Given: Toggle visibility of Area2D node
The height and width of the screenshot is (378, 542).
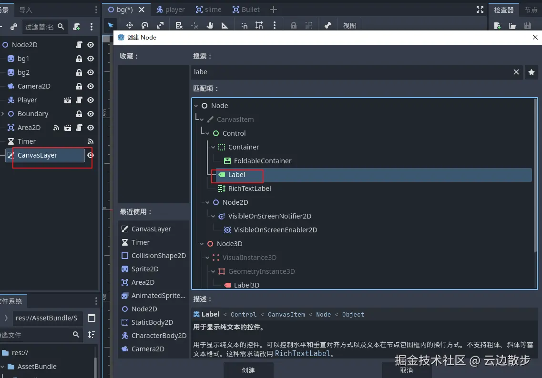Looking at the screenshot, I should point(91,128).
